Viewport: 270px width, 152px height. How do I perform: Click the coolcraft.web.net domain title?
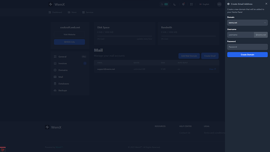70,27
